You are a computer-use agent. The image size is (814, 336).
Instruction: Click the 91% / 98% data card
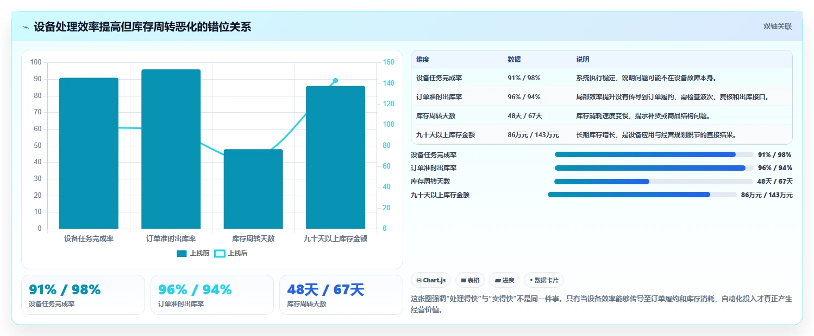(83, 295)
